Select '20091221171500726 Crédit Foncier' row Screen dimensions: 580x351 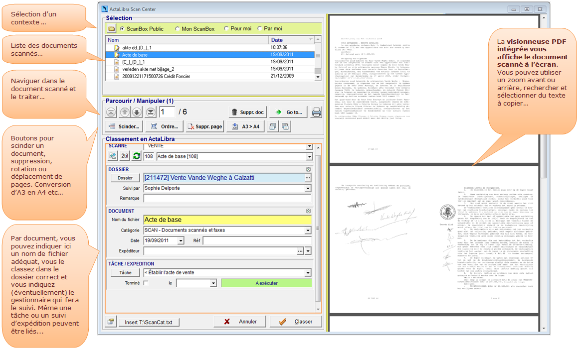click(x=210, y=76)
